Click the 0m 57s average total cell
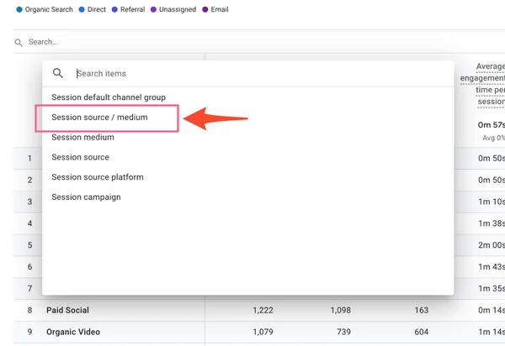The image size is (505, 346). 492,124
